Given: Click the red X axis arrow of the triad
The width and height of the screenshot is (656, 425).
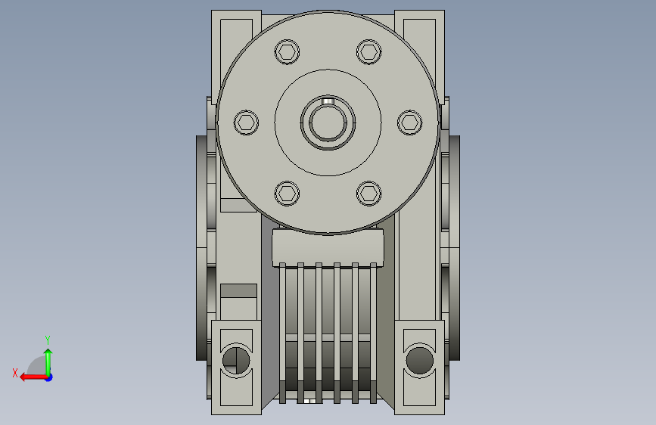Looking at the screenshot, I should (33, 377).
